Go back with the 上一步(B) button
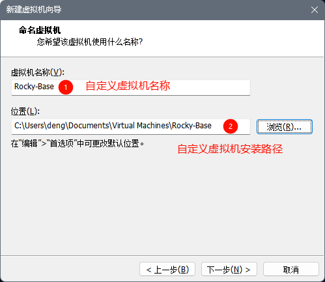The image size is (325, 282). tap(167, 269)
